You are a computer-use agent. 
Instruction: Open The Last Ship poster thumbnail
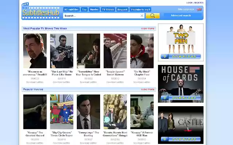tap(62, 51)
